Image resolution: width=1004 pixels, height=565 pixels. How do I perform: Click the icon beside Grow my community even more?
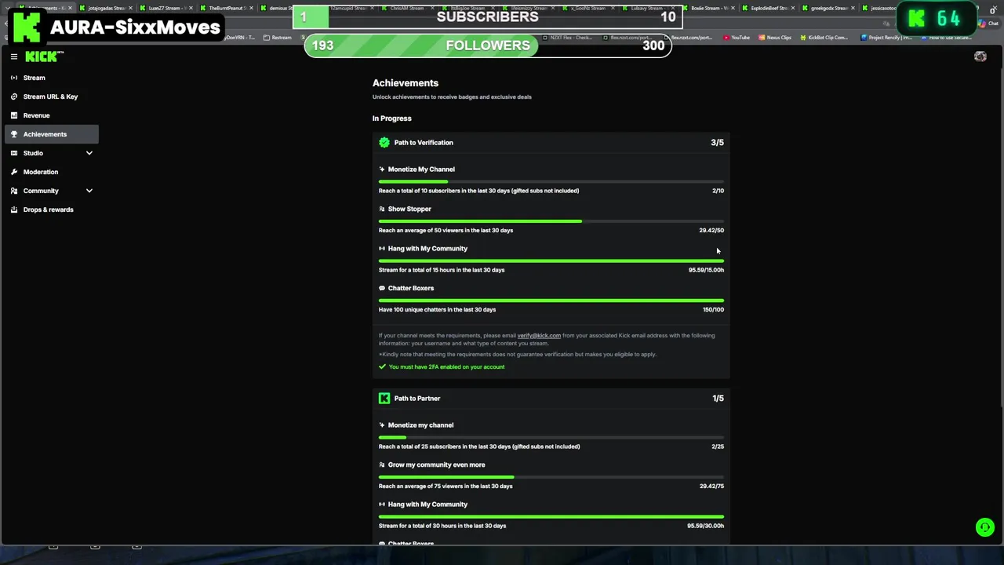[x=382, y=465]
